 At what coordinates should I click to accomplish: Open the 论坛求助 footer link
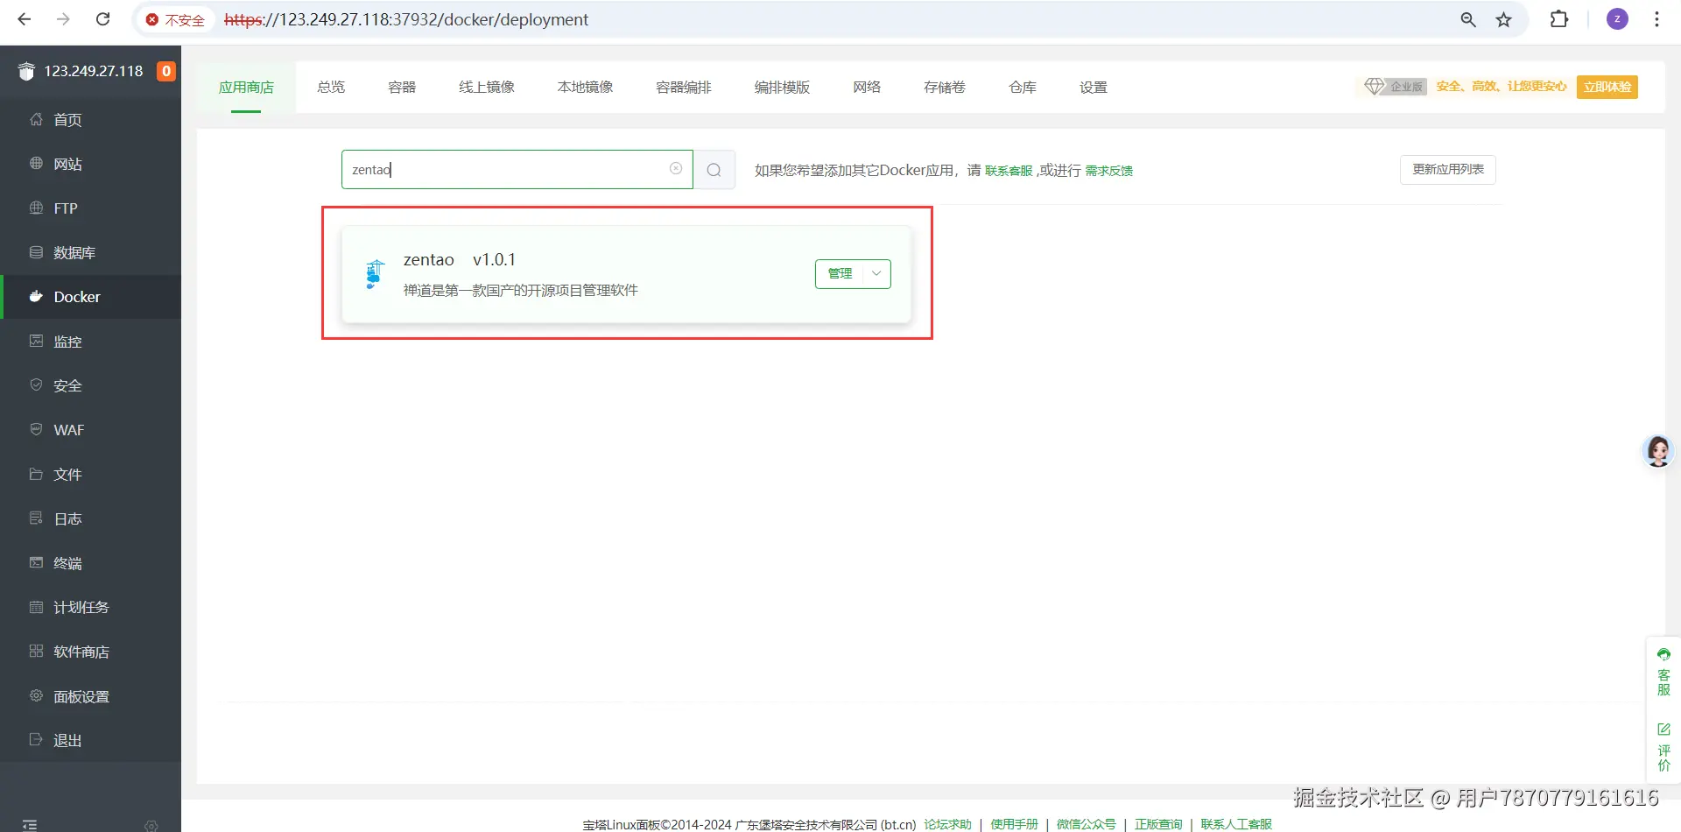(x=948, y=824)
